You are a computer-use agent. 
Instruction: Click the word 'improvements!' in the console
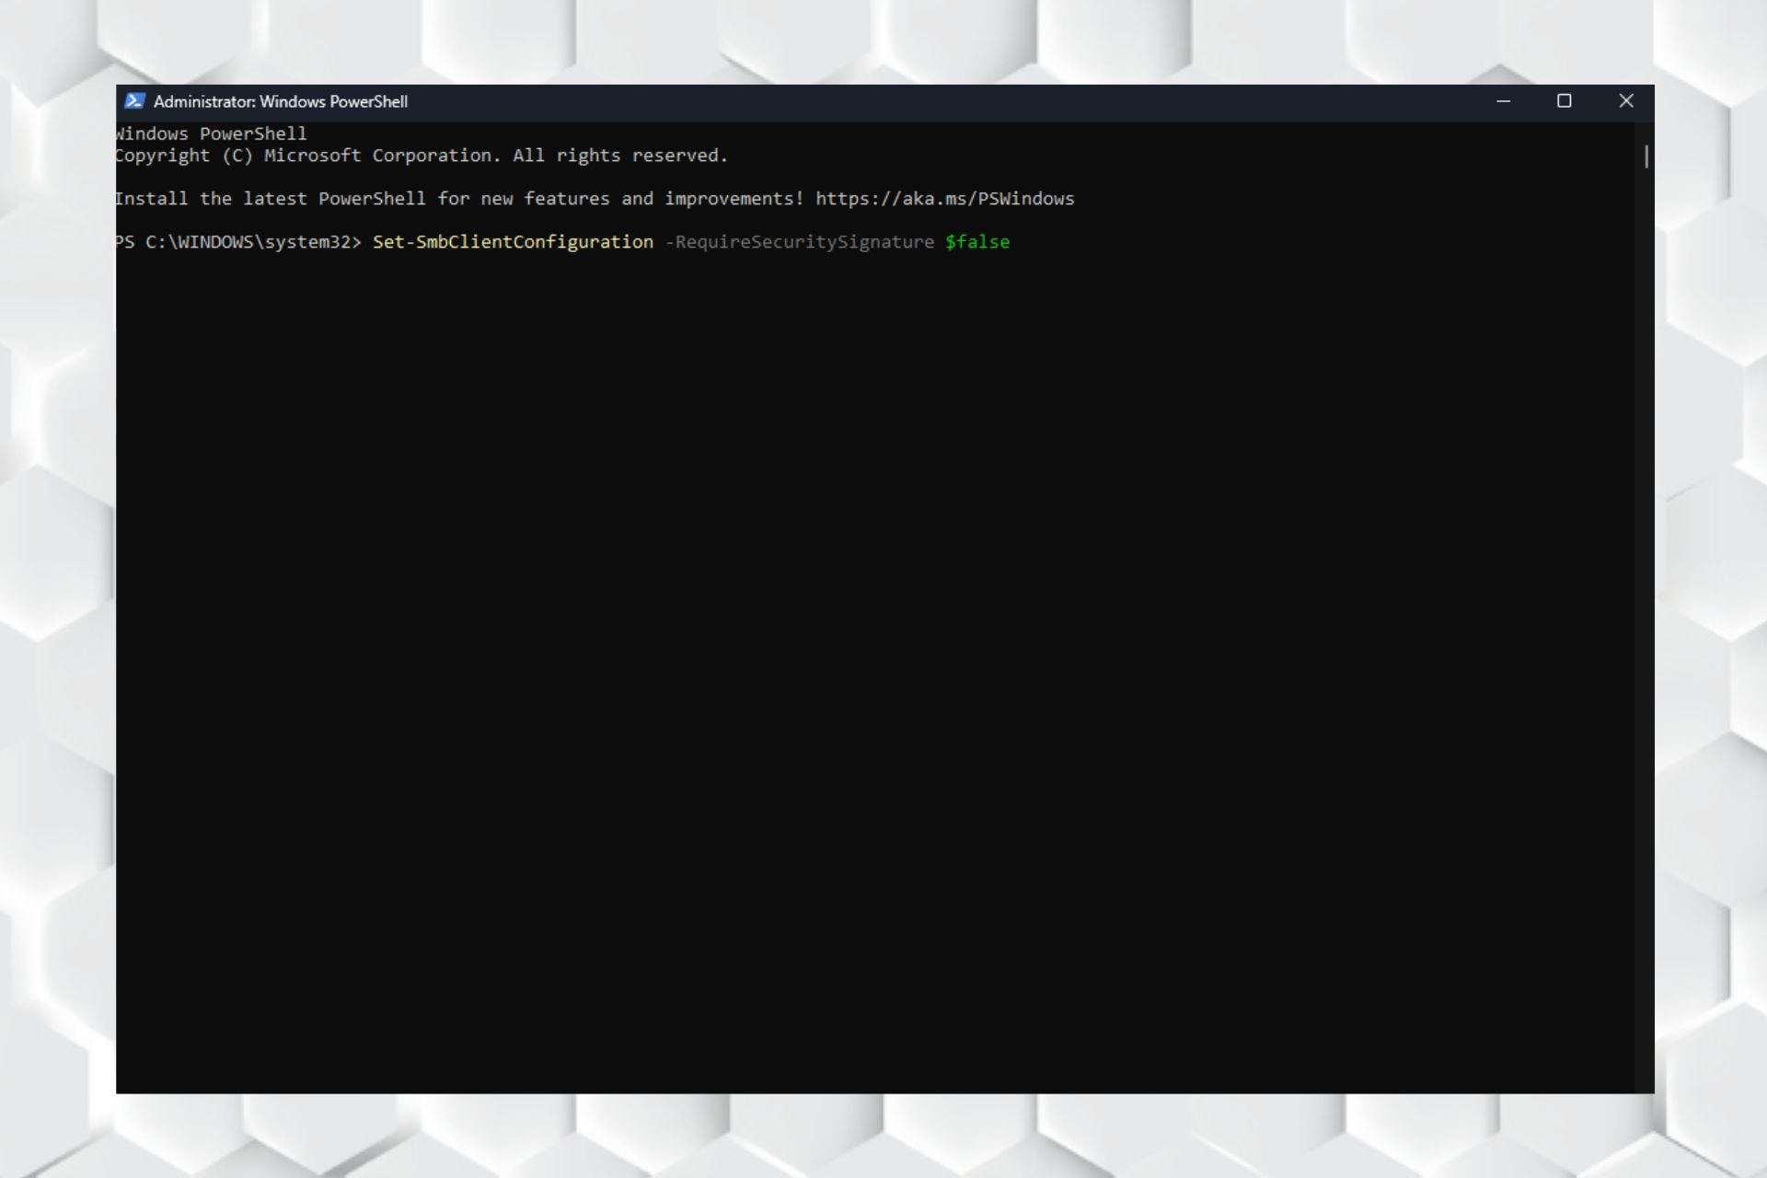click(x=733, y=199)
